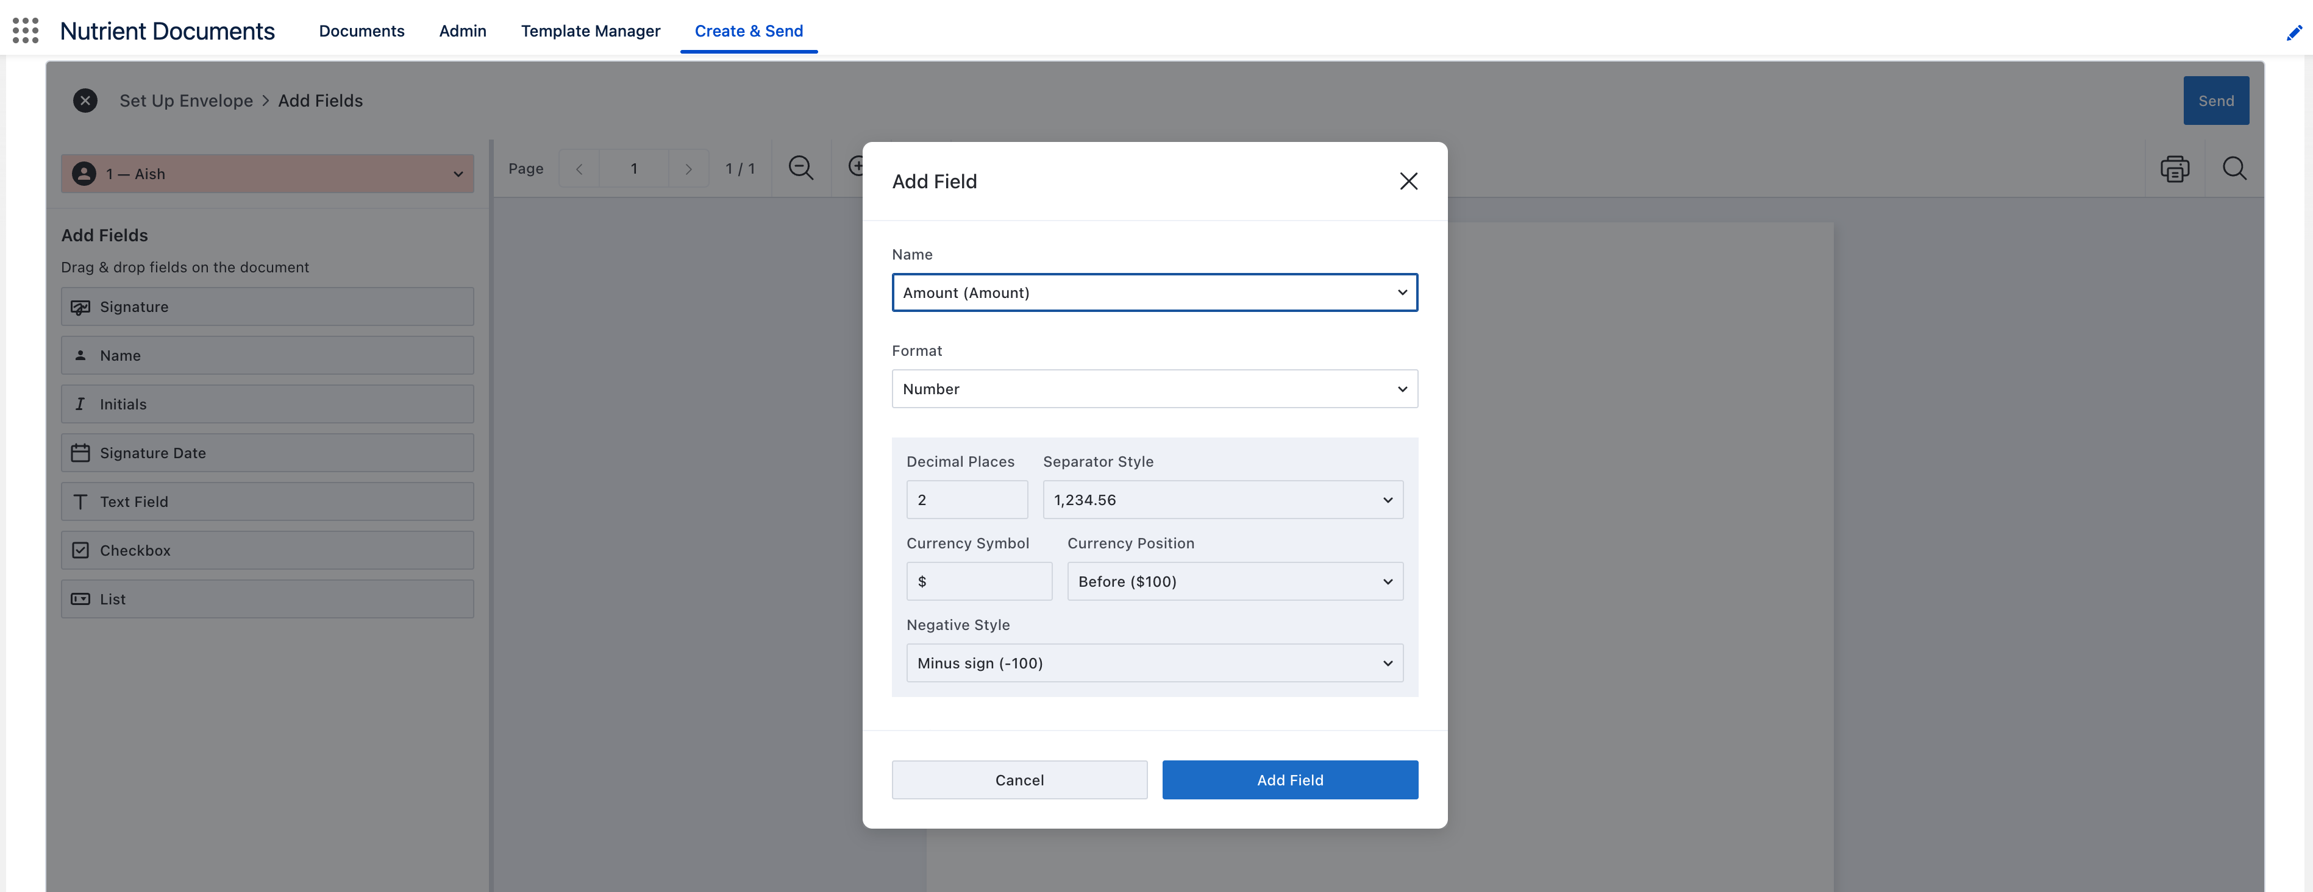
Task: Open the Documents section
Action: coord(361,30)
